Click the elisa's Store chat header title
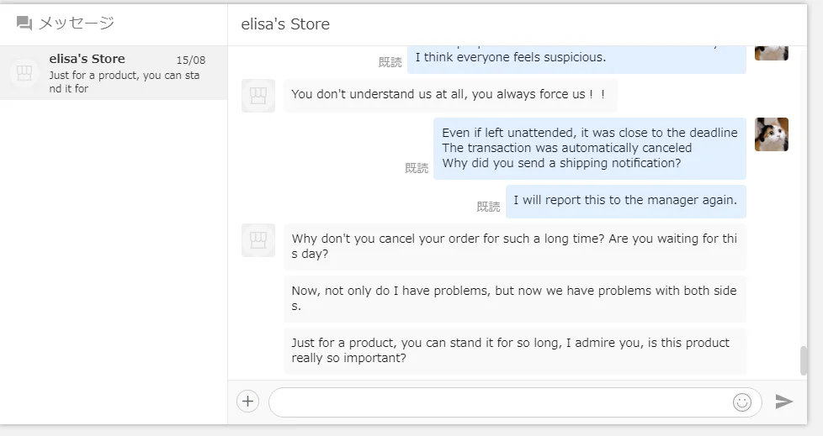The width and height of the screenshot is (823, 436). coord(285,24)
